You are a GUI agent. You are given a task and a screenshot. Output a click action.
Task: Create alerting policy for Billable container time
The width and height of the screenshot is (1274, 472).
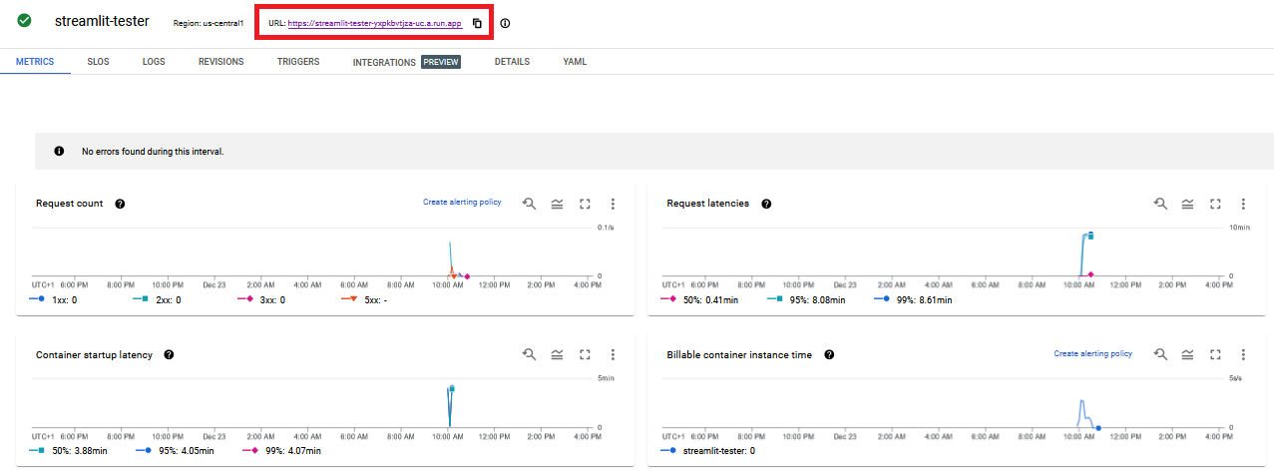tap(1092, 354)
